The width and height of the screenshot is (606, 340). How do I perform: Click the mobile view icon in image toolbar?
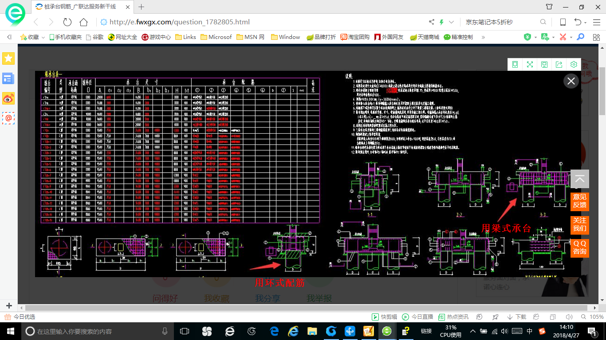tap(515, 65)
